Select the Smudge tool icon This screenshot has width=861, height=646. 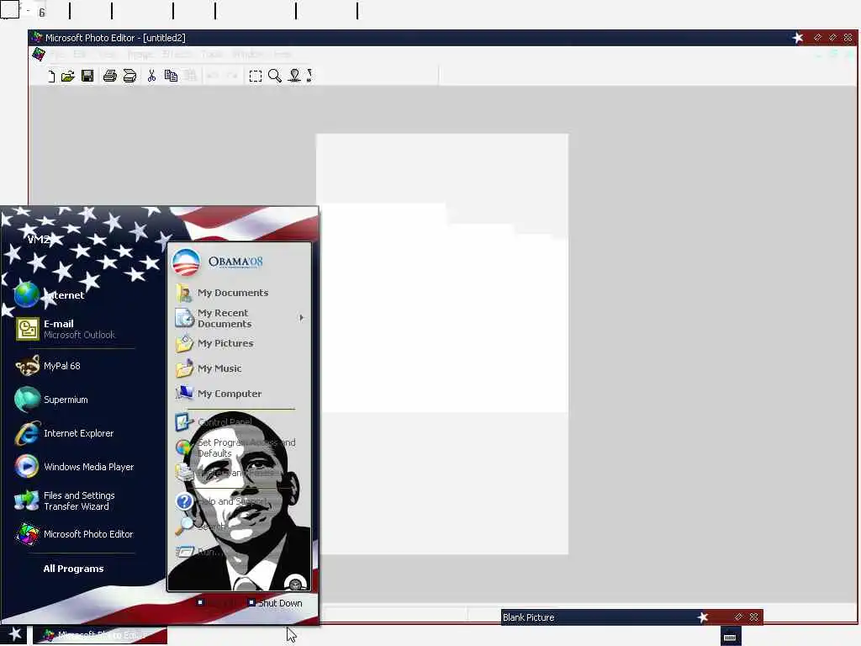tap(294, 77)
